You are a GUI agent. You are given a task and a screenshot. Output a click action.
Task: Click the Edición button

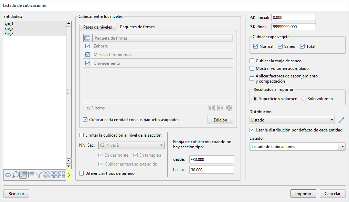[x=220, y=120]
